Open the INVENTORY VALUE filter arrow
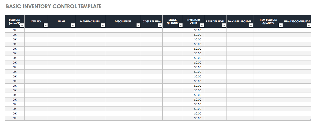Image resolution: width=317 pixels, height=125 pixels. pyautogui.click(x=202, y=25)
